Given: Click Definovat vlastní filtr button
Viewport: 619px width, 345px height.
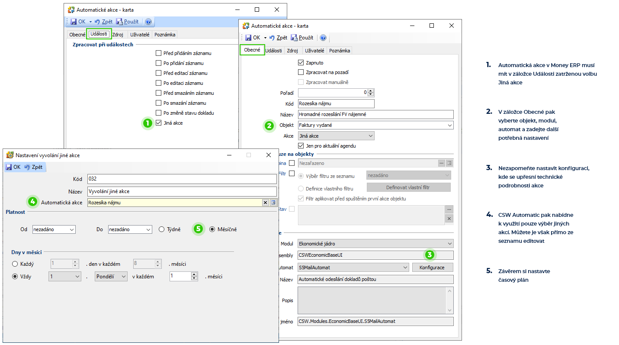Looking at the screenshot, I should pyautogui.click(x=409, y=187).
